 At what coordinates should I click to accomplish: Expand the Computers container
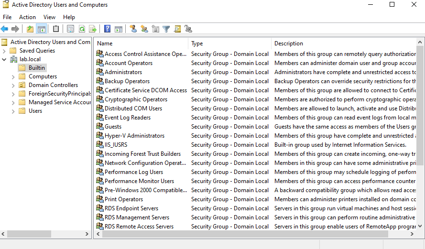[13, 76]
